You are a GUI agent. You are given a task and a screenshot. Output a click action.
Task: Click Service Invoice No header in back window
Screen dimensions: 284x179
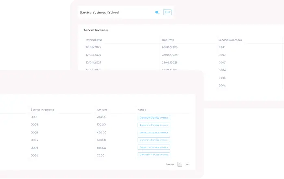coord(230,40)
